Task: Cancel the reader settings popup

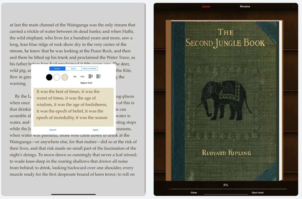Action: [x=53, y=130]
